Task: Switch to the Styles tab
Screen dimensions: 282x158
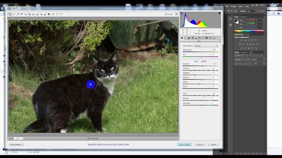Action: coord(247,34)
